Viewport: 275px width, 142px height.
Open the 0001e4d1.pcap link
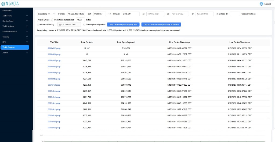54,73
